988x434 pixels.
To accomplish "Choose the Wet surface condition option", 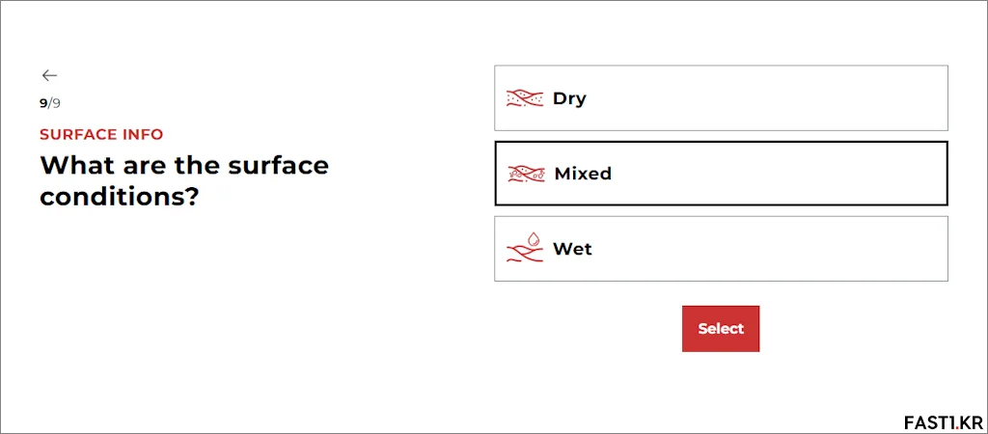I will (721, 249).
